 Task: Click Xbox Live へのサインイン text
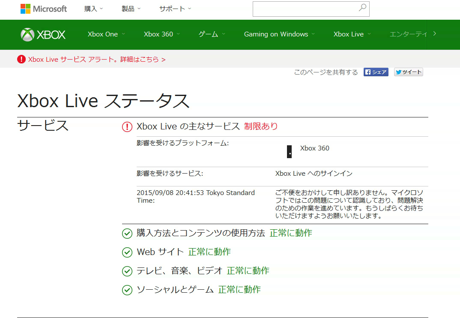[314, 174]
